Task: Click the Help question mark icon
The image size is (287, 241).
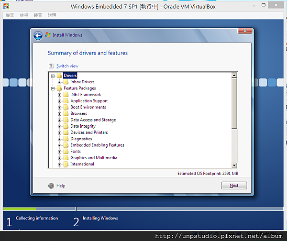Action: tap(51, 186)
